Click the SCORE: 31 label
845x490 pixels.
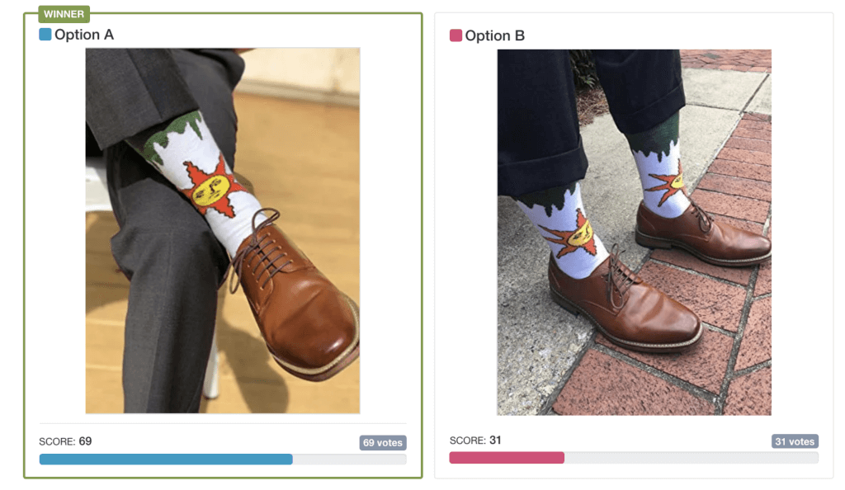point(475,441)
